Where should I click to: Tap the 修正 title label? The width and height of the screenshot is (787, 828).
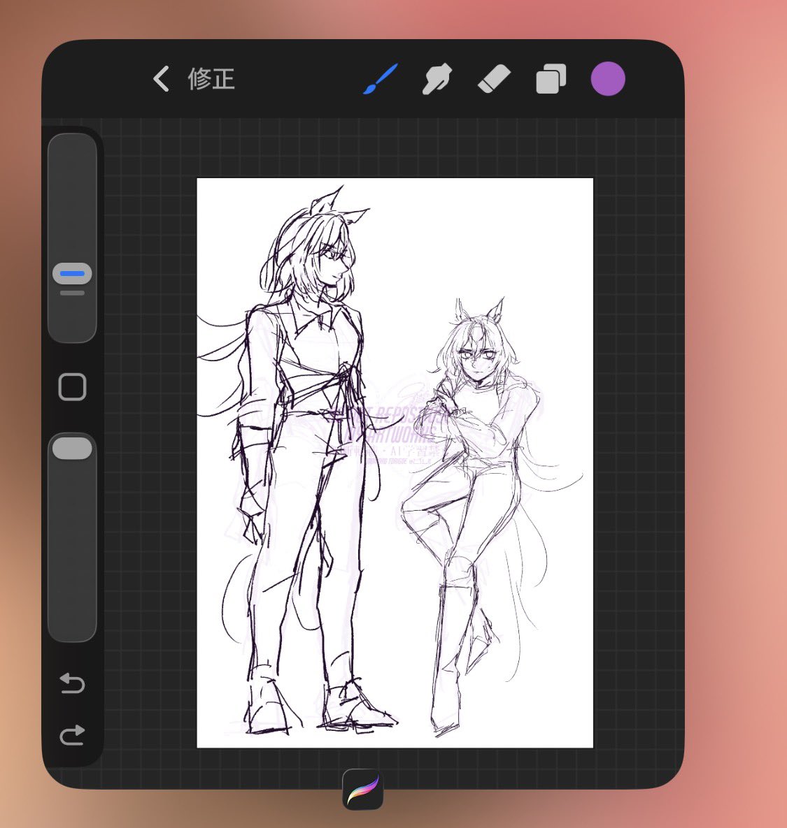click(x=211, y=79)
